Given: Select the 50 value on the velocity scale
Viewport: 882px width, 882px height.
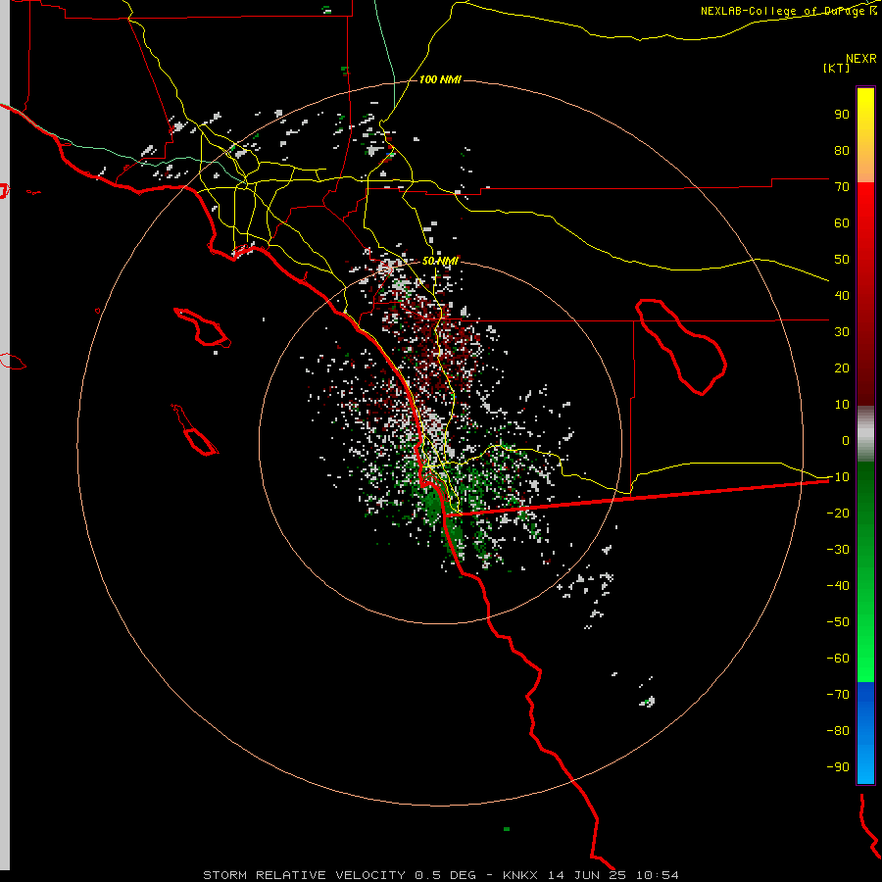Looking at the screenshot, I should (x=842, y=260).
